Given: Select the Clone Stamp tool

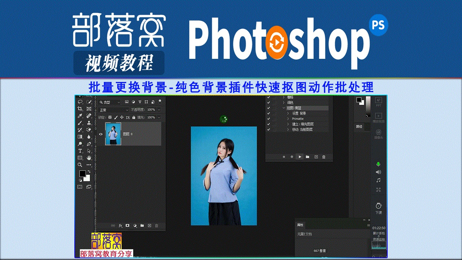Looking at the screenshot, I should (x=89, y=123).
